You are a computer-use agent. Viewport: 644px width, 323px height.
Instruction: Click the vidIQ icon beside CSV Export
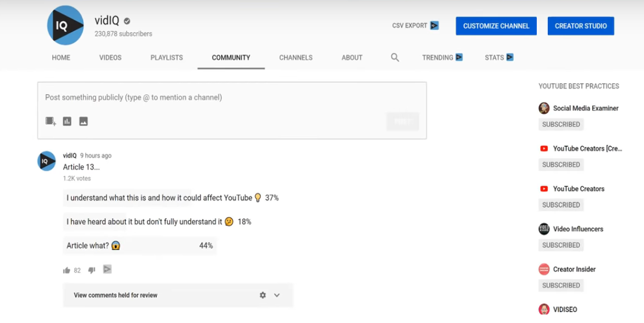[434, 25]
